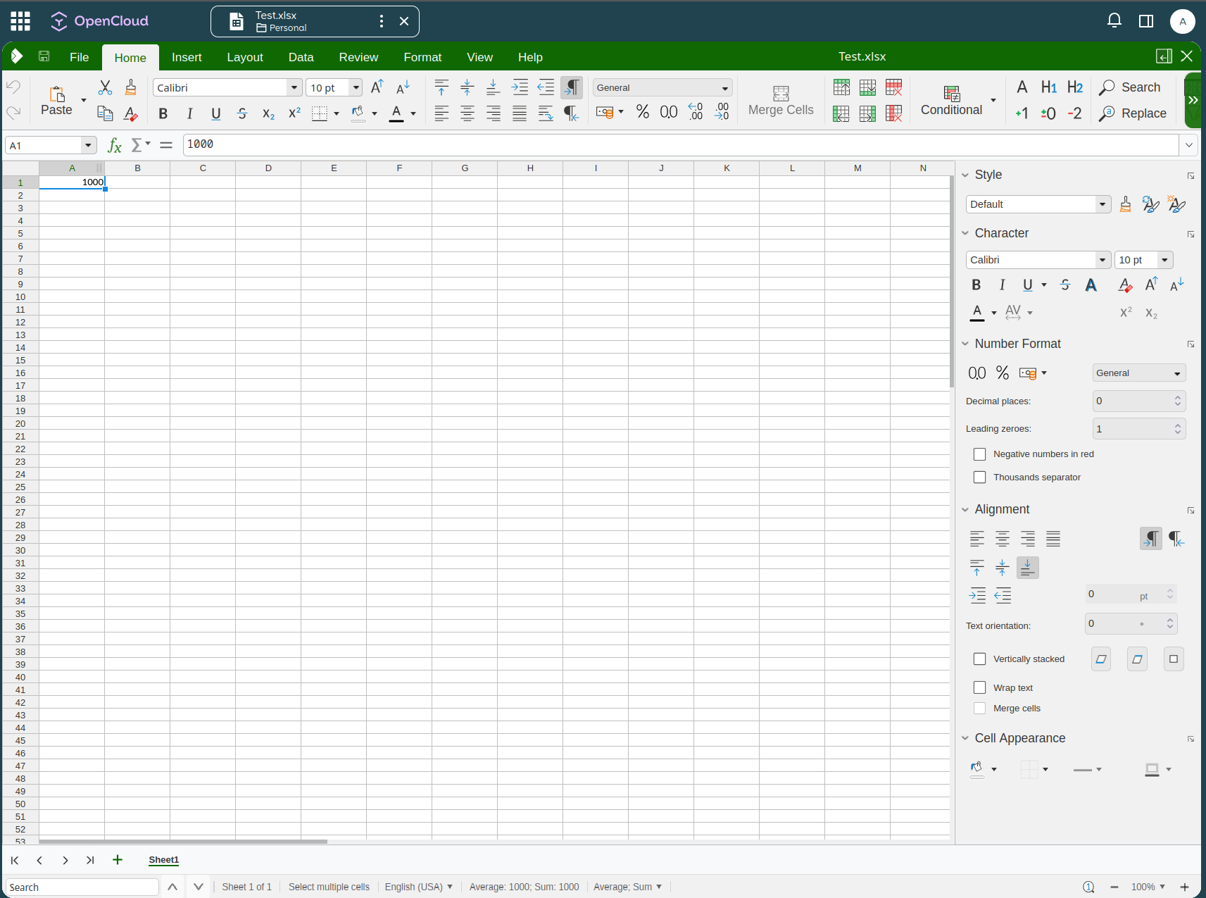Screen dimensions: 1206x898
Task: Open the Function Wizard fx icon
Action: coord(115,145)
